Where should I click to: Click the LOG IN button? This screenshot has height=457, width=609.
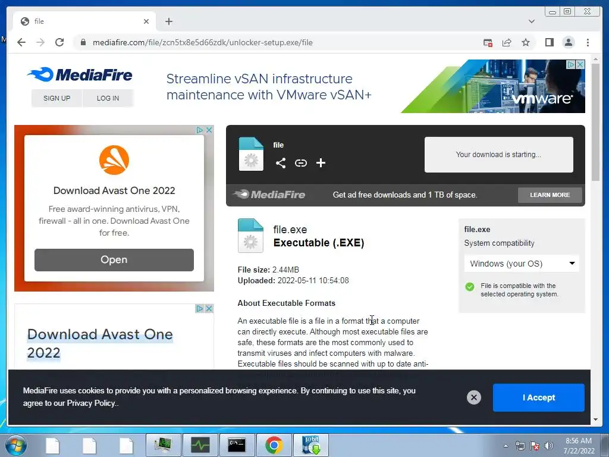[x=108, y=98]
